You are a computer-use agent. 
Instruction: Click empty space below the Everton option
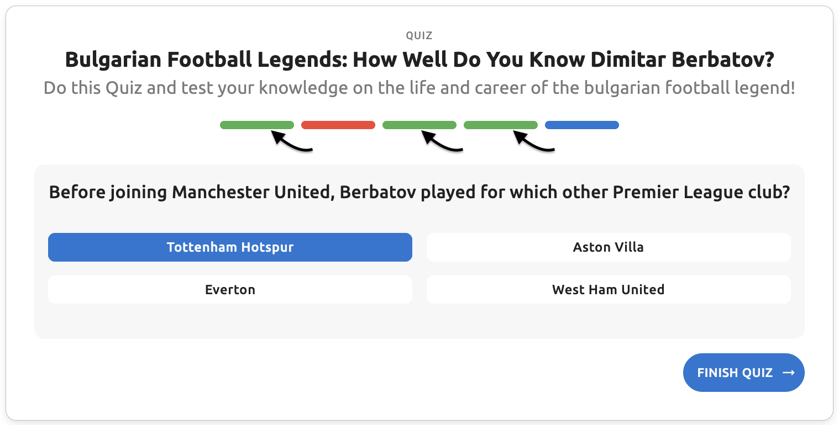pyautogui.click(x=230, y=321)
